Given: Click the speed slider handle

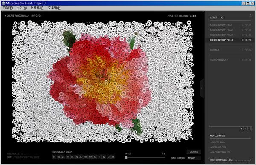Looking at the screenshot, I should point(126,157).
